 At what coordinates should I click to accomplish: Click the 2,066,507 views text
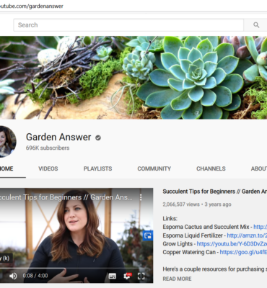(181, 204)
